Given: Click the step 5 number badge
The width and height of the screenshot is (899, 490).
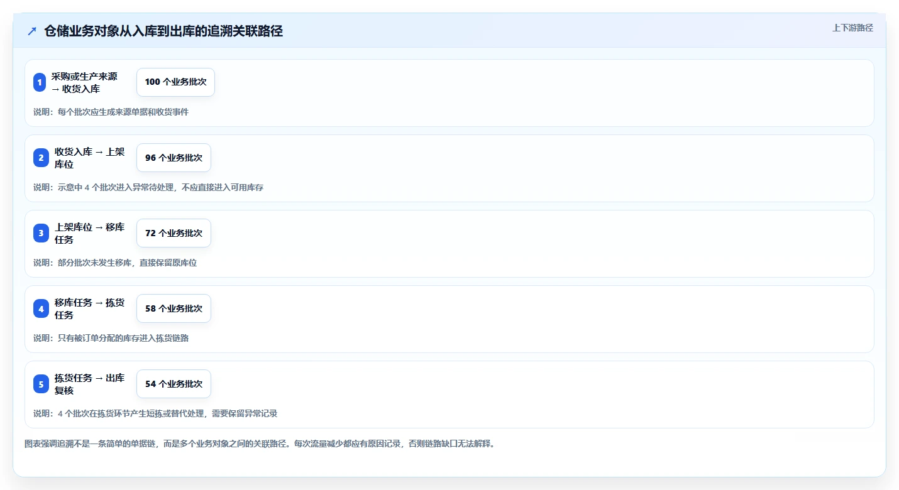Looking at the screenshot, I should click(41, 384).
